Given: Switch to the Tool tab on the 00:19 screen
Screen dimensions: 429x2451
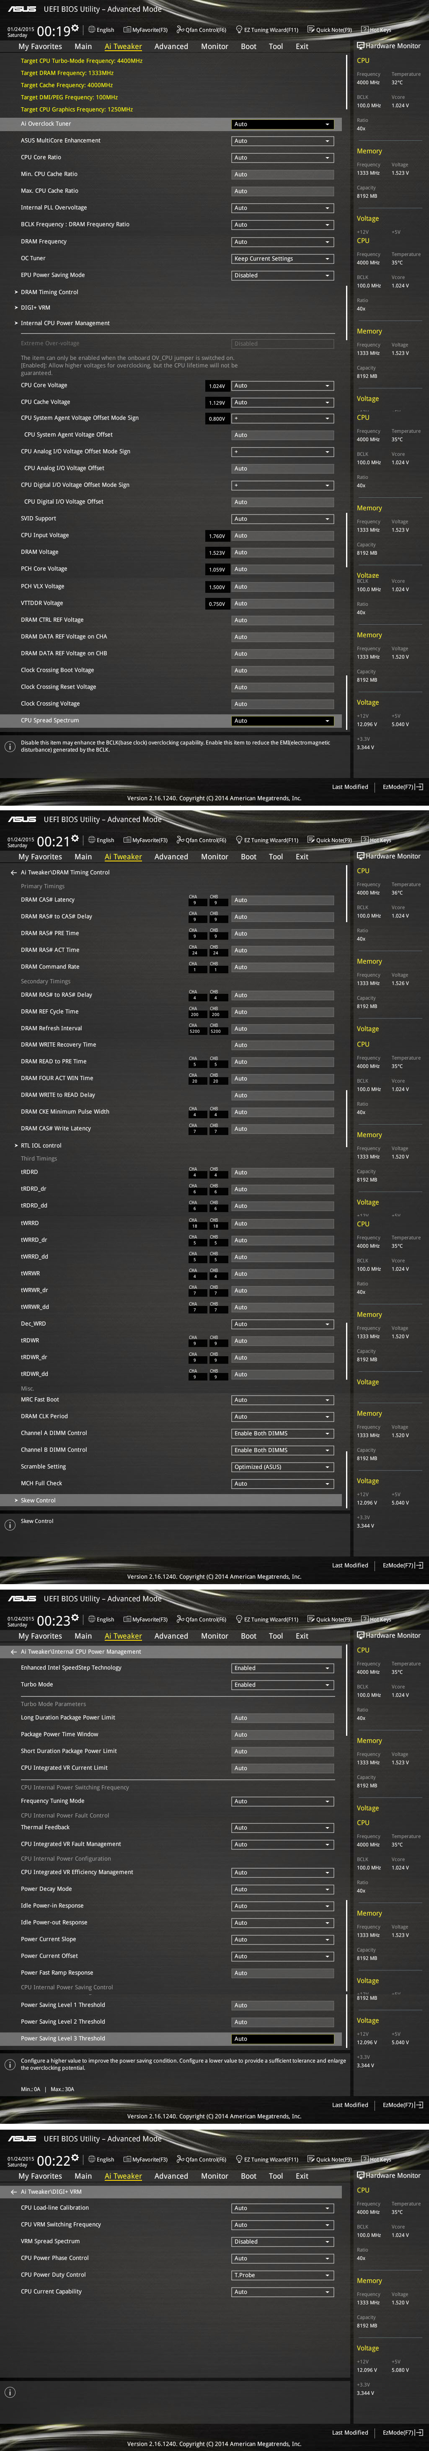Looking at the screenshot, I should coord(276,47).
